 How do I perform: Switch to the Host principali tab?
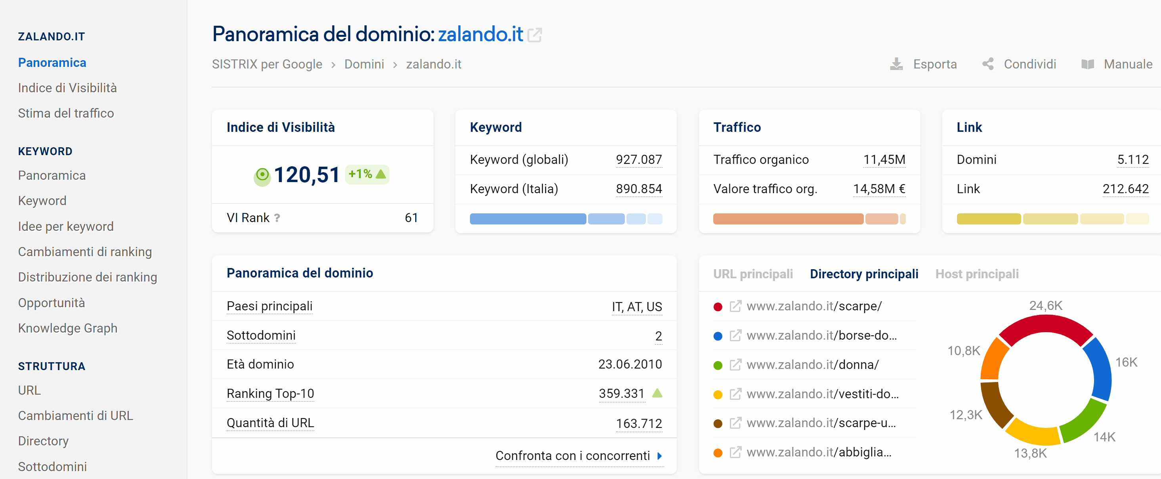[x=977, y=274]
